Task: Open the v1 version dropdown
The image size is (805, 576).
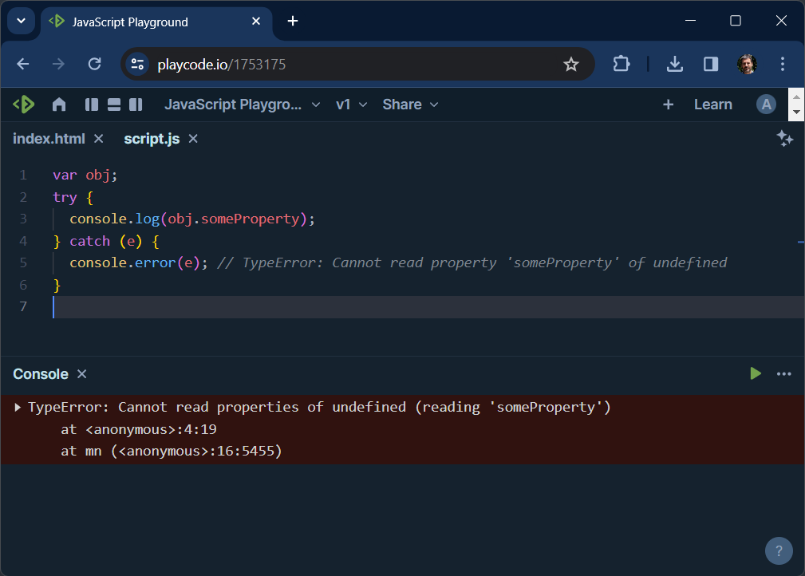Action: pyautogui.click(x=351, y=104)
